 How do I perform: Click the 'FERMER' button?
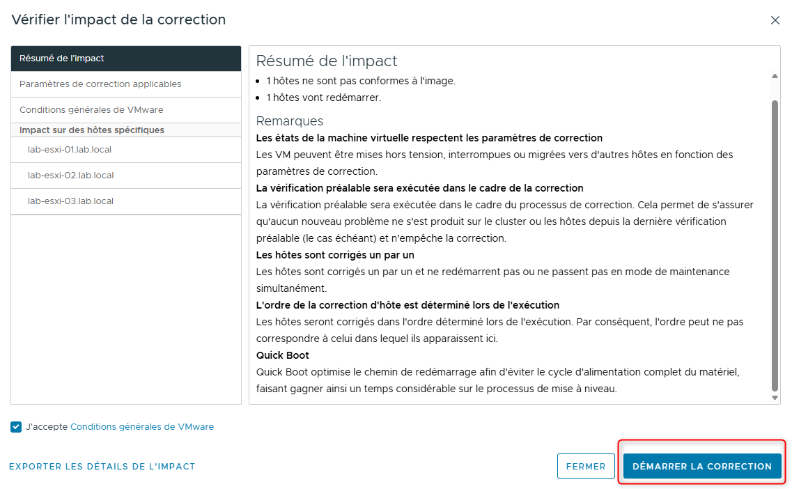click(x=586, y=466)
